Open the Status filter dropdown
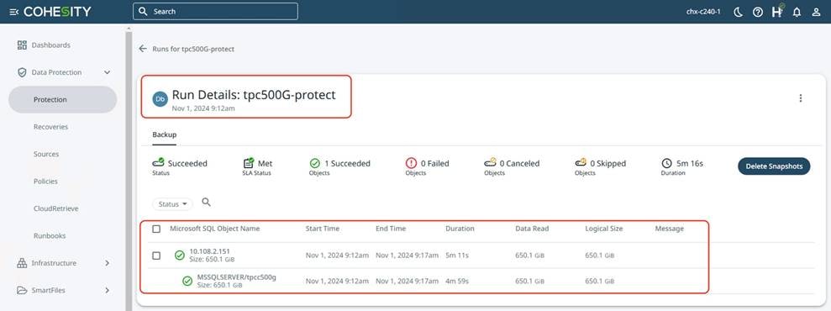The image size is (831, 311). (x=173, y=204)
